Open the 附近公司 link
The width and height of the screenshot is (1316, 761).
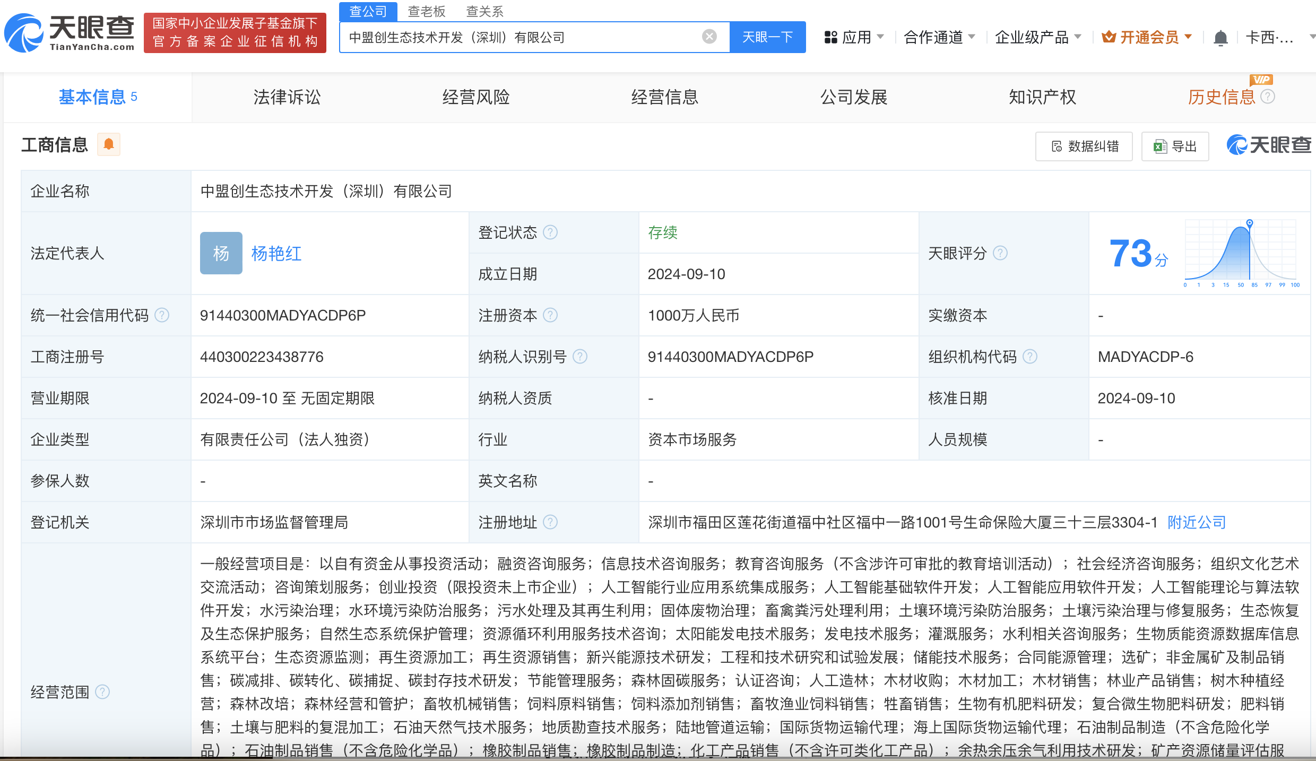coord(1196,522)
